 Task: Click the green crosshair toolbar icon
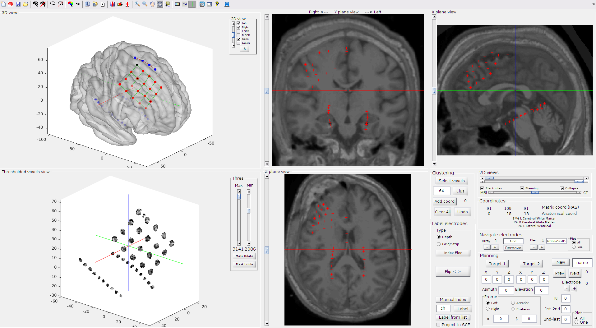(x=192, y=4)
